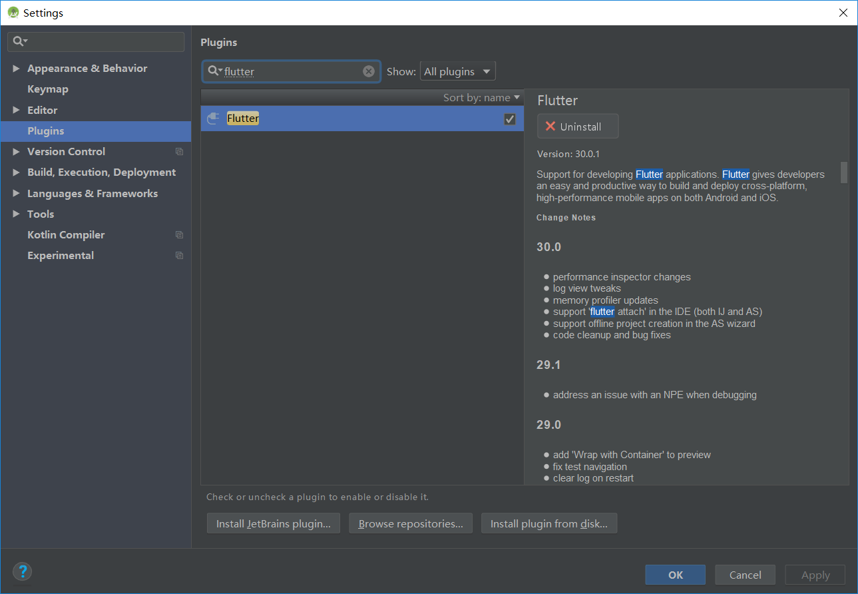Click the 29.1 version heading
Screen dimensions: 858x594
coord(549,365)
